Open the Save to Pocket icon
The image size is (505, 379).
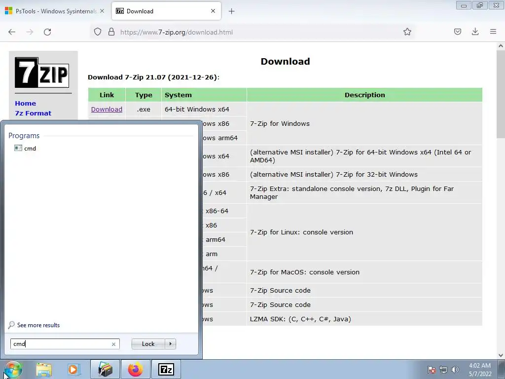[457, 32]
